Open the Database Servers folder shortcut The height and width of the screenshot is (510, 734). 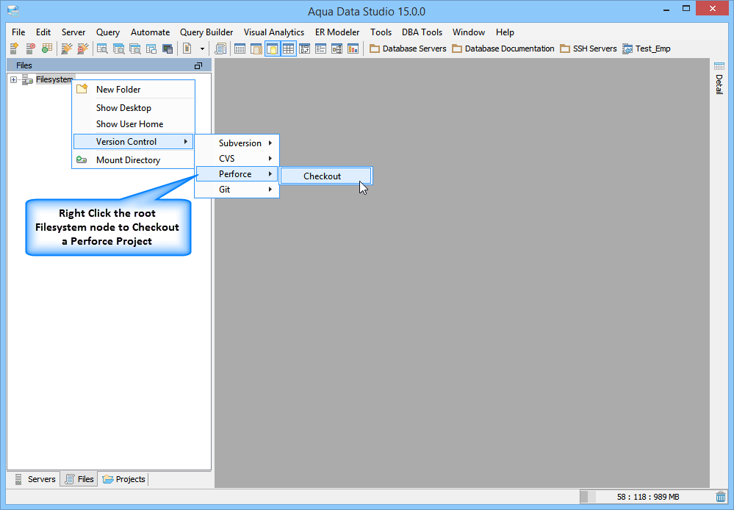[408, 49]
